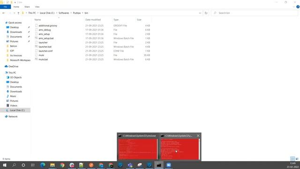300x169 pixels.
Task: Select Local Disk (C:) breadcrumb
Action: pos(47,13)
